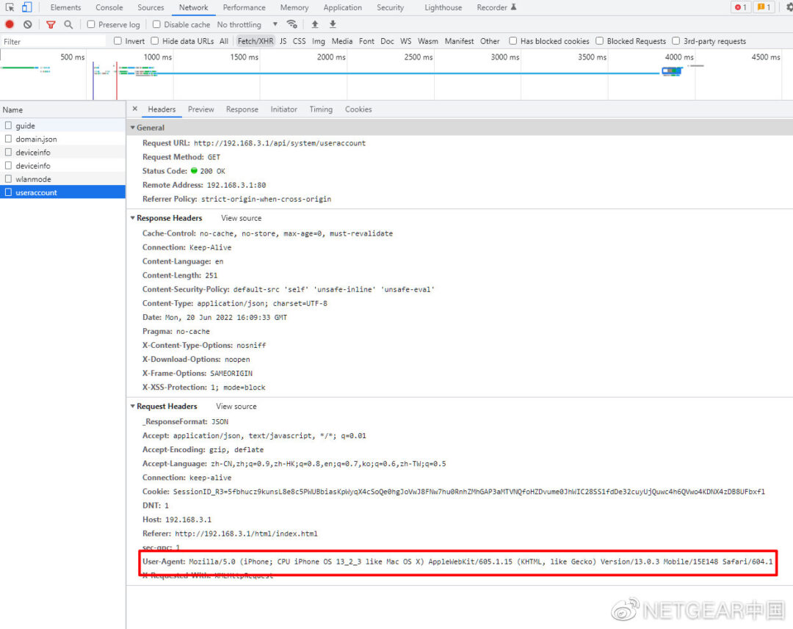Check the Disable cache option
The image size is (793, 629).
156,24
